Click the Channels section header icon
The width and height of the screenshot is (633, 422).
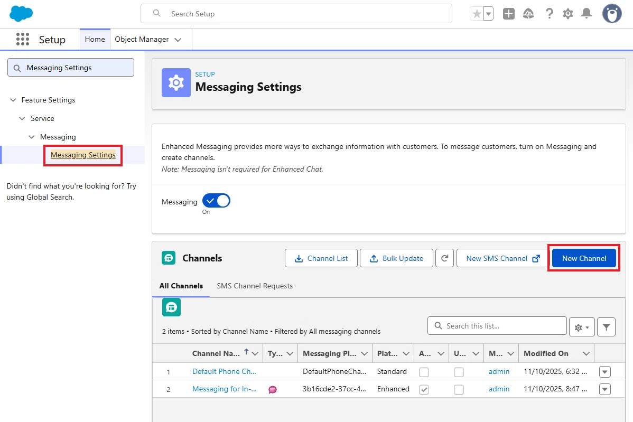169,258
